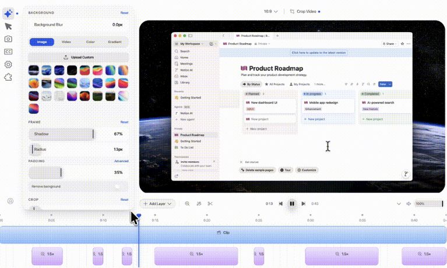Image resolution: width=447 pixels, height=268 pixels.
Task: Switch to the Color background tab
Action: click(90, 42)
